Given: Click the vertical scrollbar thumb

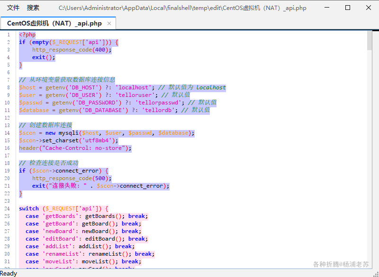Looking at the screenshot, I should [370, 41].
